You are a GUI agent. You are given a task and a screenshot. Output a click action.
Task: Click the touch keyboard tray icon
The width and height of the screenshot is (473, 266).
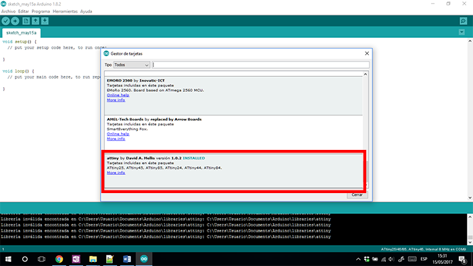click(x=412, y=259)
